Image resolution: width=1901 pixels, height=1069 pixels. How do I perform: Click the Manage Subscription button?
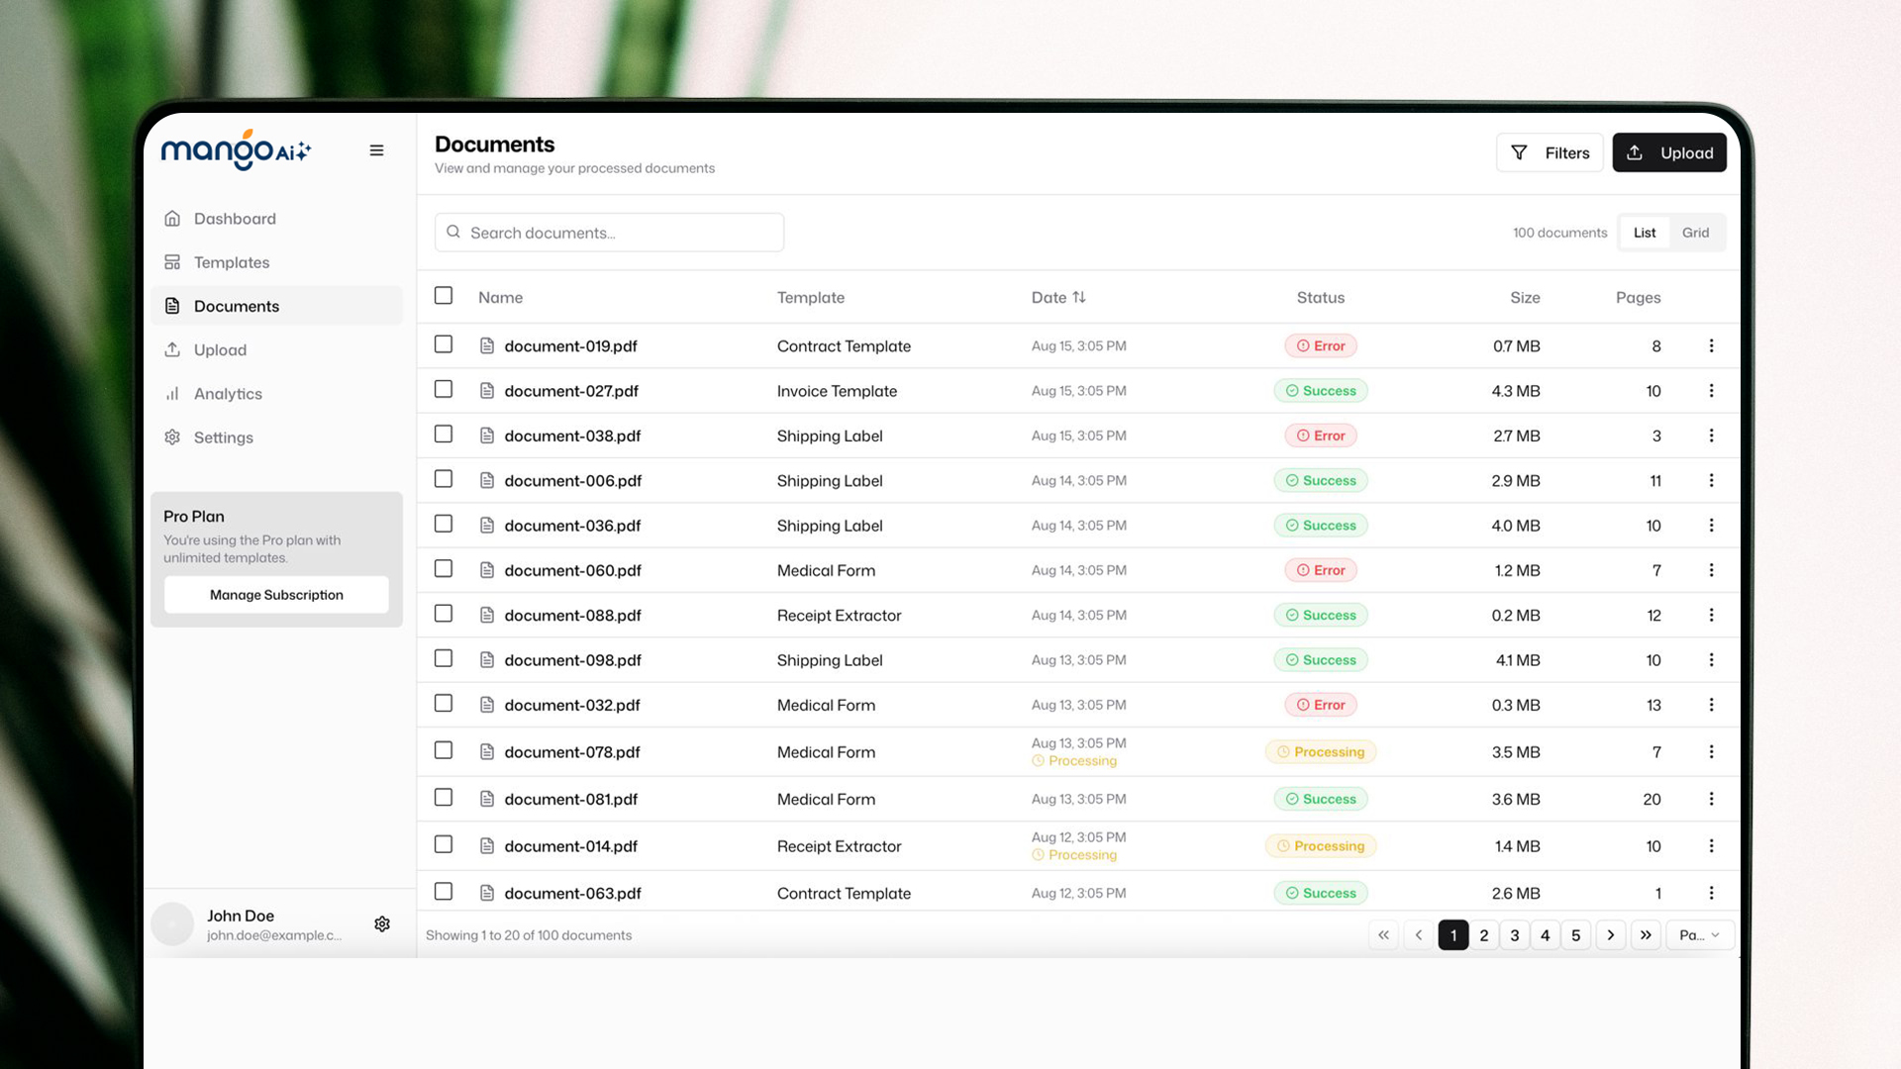pyautogui.click(x=275, y=594)
